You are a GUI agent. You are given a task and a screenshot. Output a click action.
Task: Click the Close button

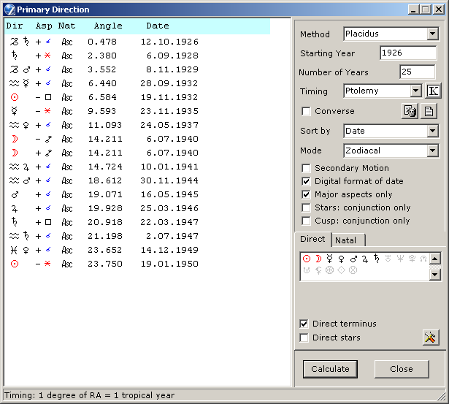click(402, 369)
